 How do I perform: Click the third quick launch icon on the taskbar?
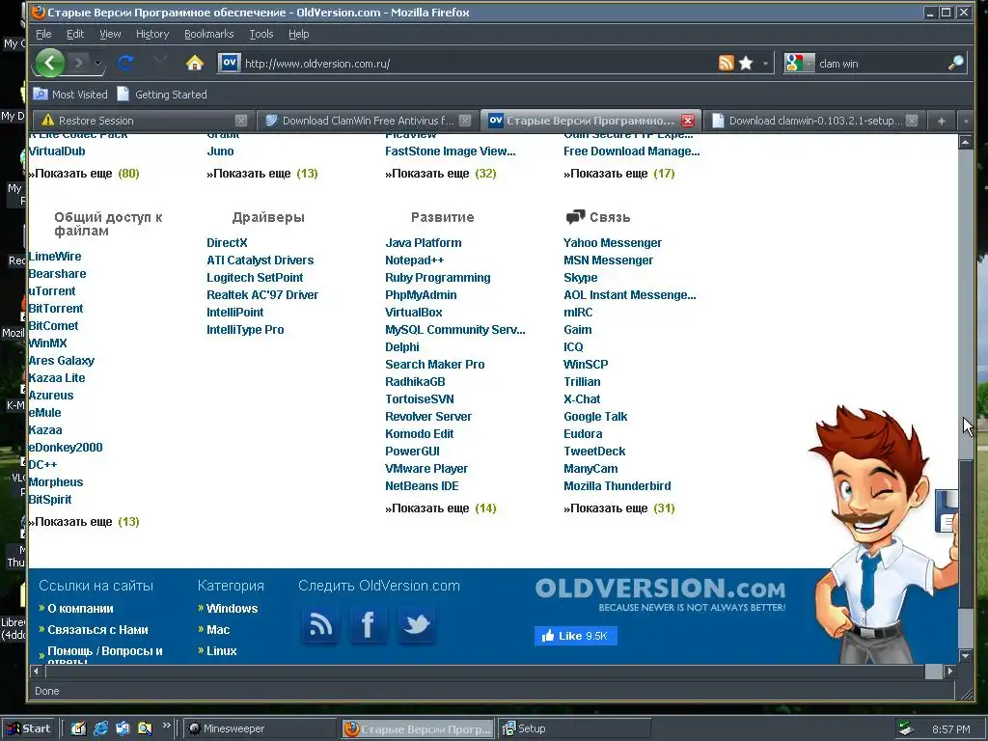(123, 728)
